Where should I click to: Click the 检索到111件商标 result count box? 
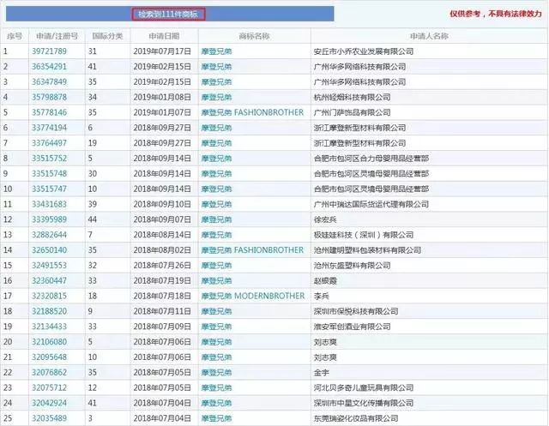pos(168,15)
